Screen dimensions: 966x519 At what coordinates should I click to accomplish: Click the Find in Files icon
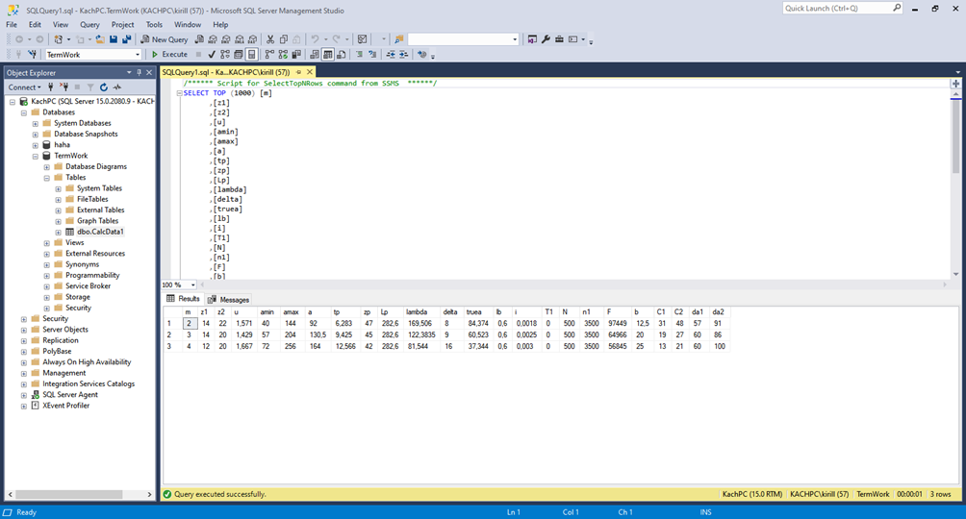(x=399, y=38)
